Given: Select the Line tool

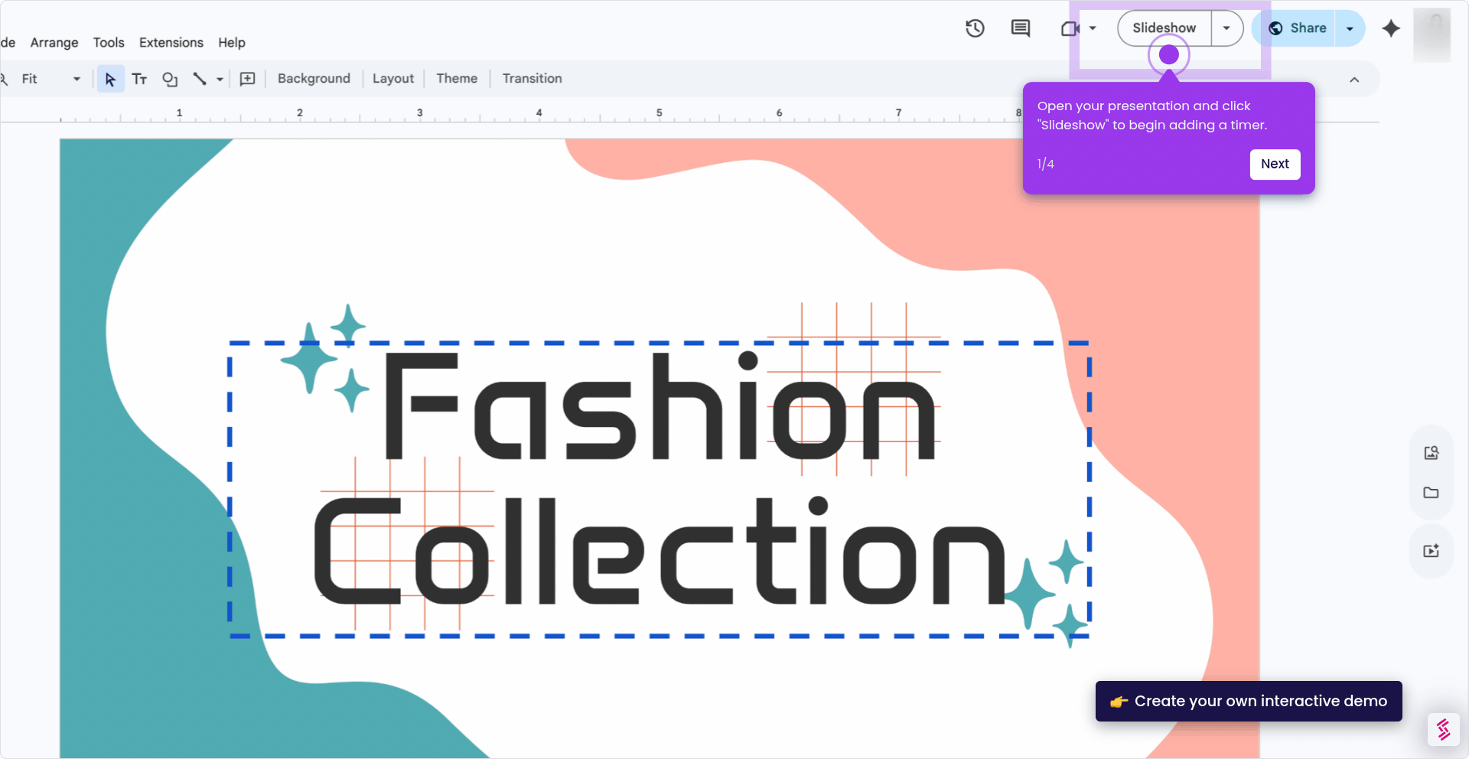Looking at the screenshot, I should tap(200, 79).
